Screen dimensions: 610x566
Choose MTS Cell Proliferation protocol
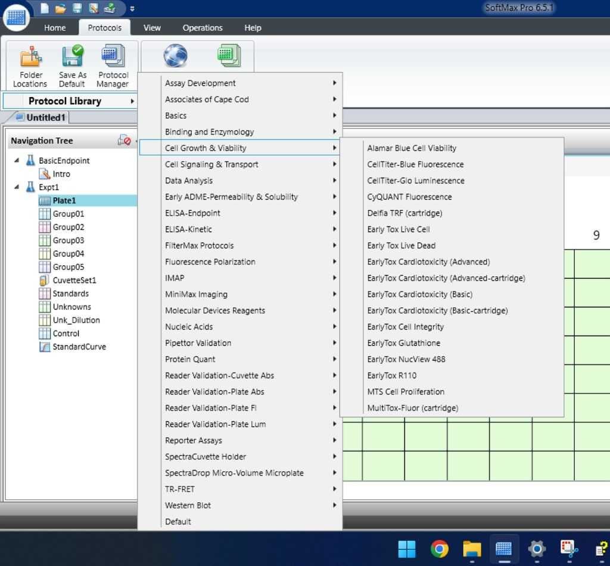tap(452, 391)
